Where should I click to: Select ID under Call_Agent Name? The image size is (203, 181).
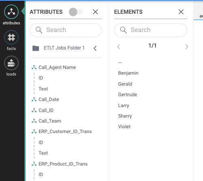click(x=41, y=78)
